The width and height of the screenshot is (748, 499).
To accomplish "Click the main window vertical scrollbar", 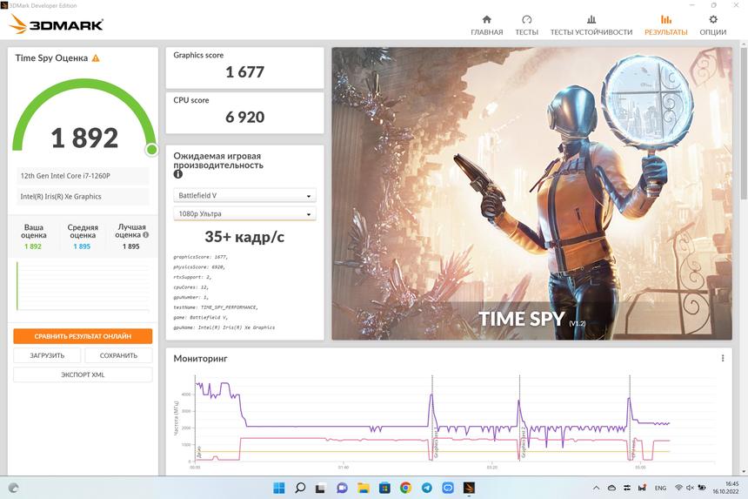I will coord(744,122).
